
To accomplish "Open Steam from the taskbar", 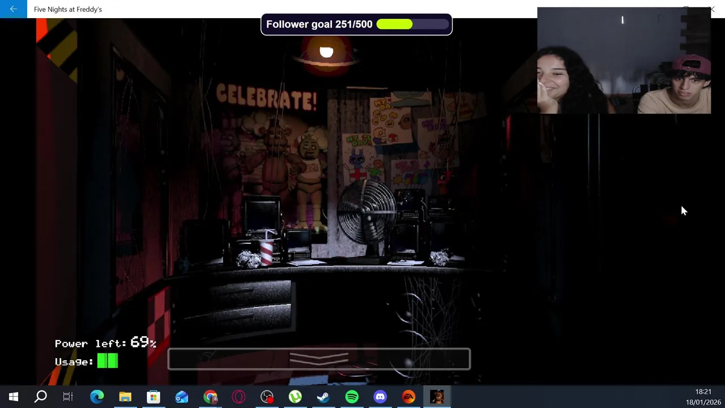I will point(323,397).
